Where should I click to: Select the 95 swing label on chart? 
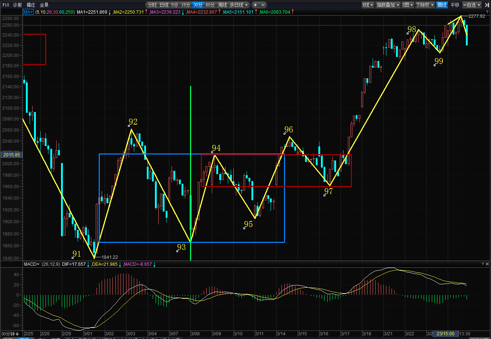pyautogui.click(x=248, y=224)
